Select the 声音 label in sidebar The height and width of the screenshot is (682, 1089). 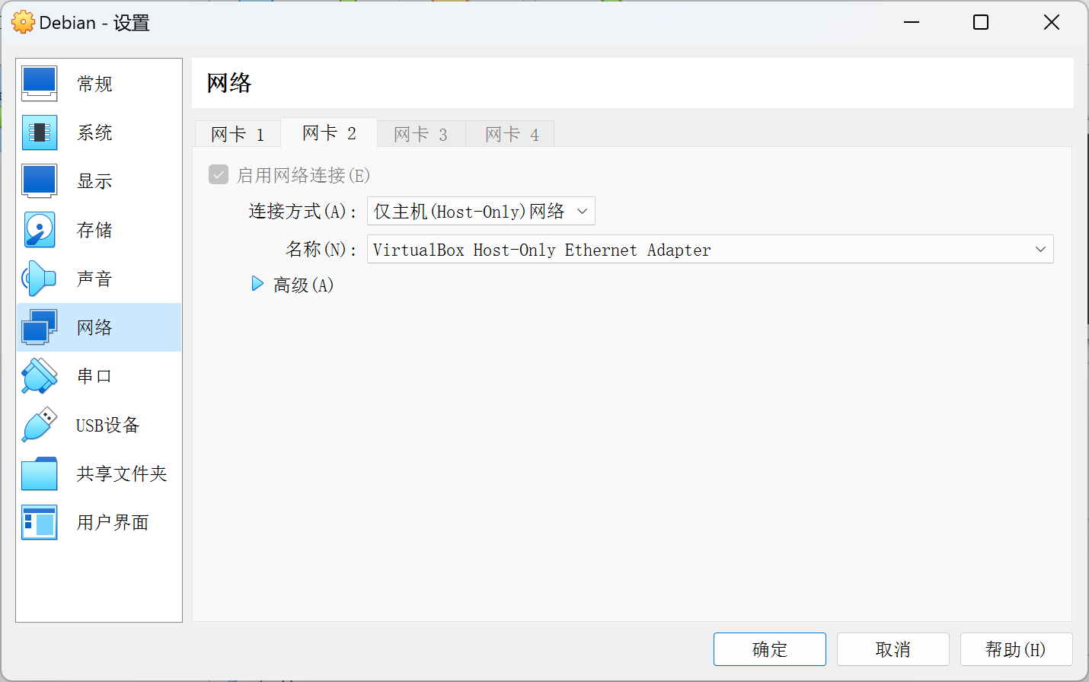(94, 279)
